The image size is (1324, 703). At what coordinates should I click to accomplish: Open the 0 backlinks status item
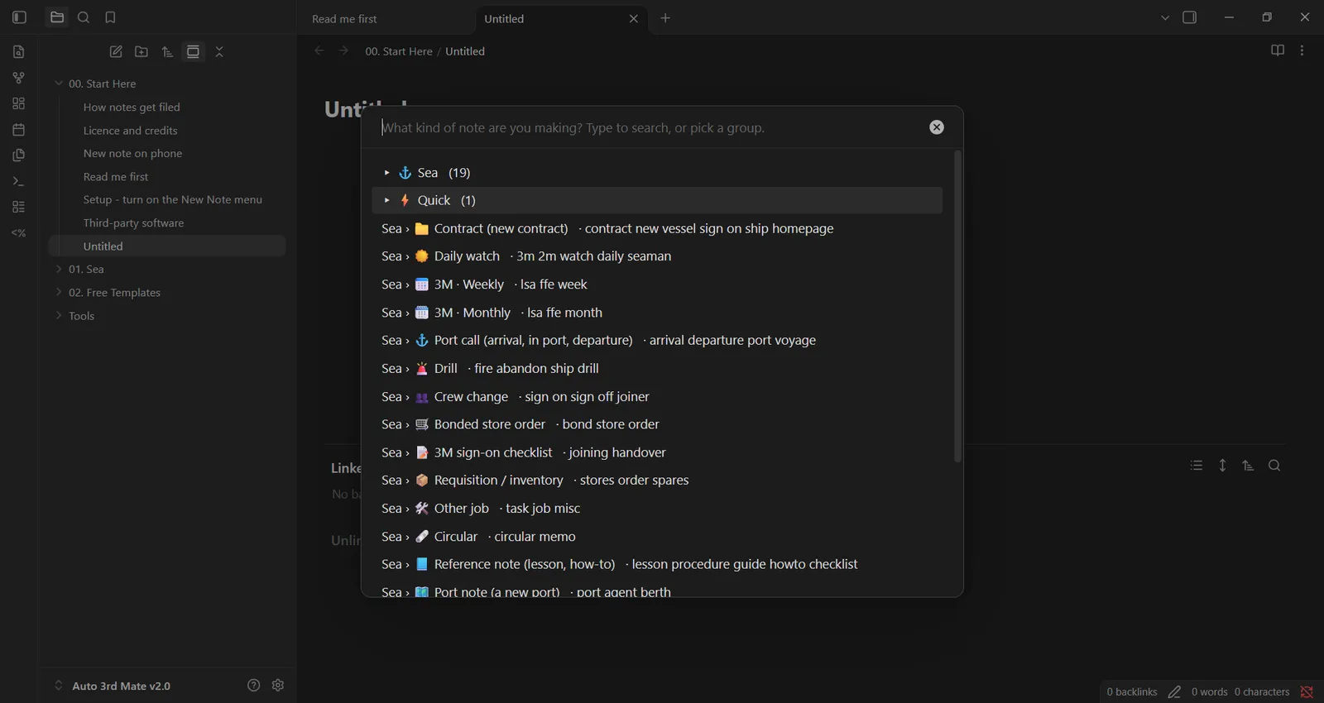tap(1132, 691)
